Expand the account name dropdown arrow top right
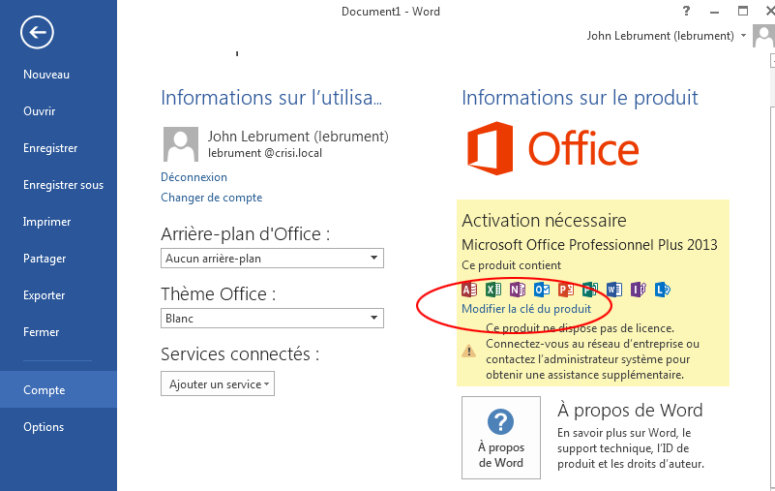This screenshot has width=775, height=491. click(x=743, y=36)
